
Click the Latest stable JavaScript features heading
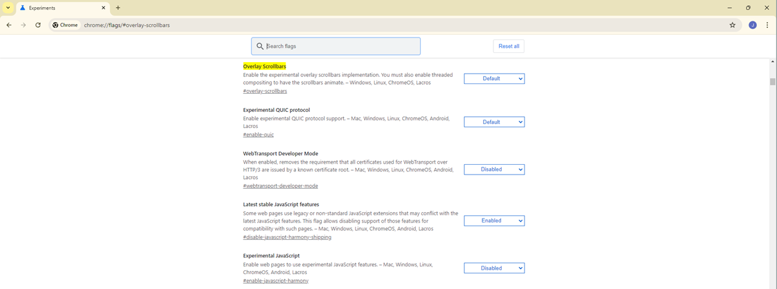point(281,204)
